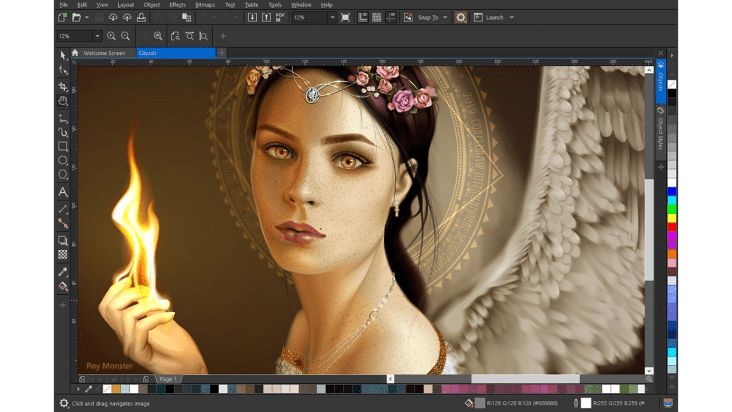The height and width of the screenshot is (412, 732).
Task: Expand the Open folder dropdown arrow
Action: pyautogui.click(x=87, y=18)
